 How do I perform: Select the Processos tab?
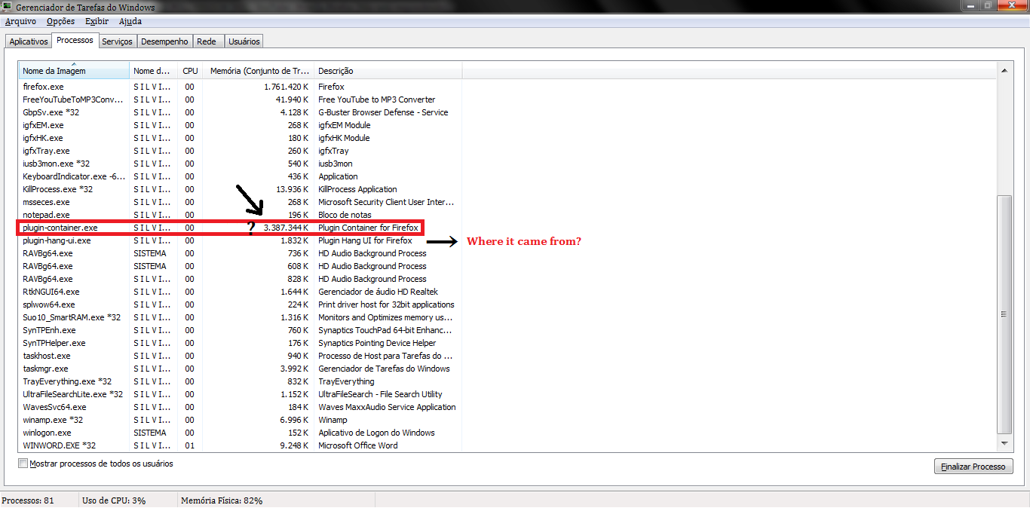(x=75, y=40)
